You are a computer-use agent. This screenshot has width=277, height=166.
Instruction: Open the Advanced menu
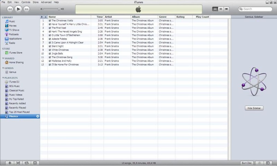[x=46, y=2]
